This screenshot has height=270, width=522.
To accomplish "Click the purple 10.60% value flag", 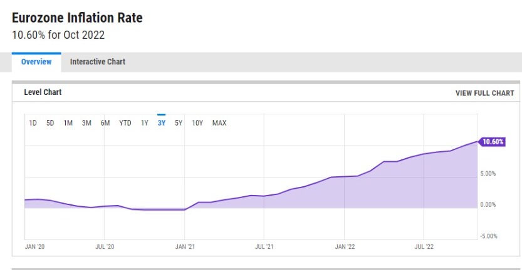I will tap(493, 142).
